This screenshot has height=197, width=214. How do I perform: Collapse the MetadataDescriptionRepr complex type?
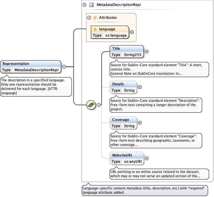[85, 5]
